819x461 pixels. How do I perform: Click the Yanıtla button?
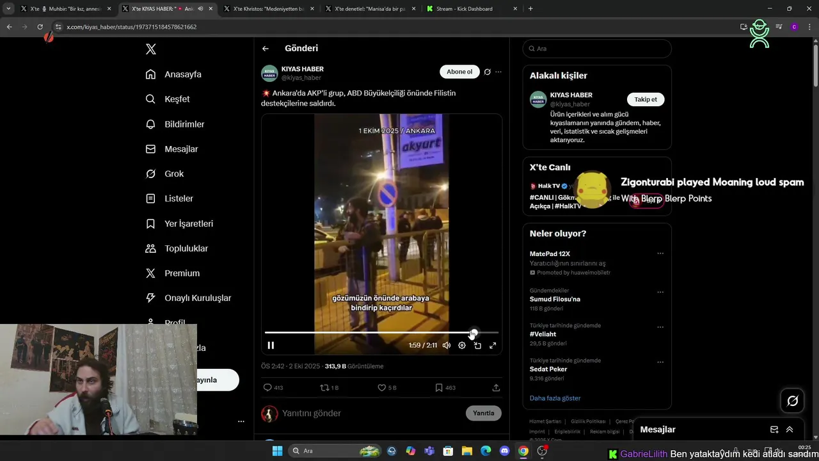pos(484,413)
